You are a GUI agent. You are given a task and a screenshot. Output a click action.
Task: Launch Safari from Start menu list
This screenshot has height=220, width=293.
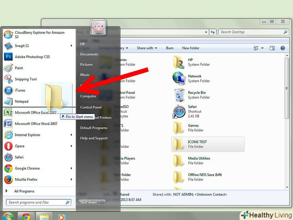point(39,157)
